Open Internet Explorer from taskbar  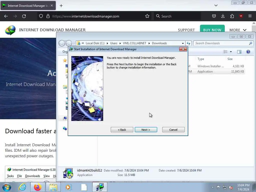coord(22,187)
